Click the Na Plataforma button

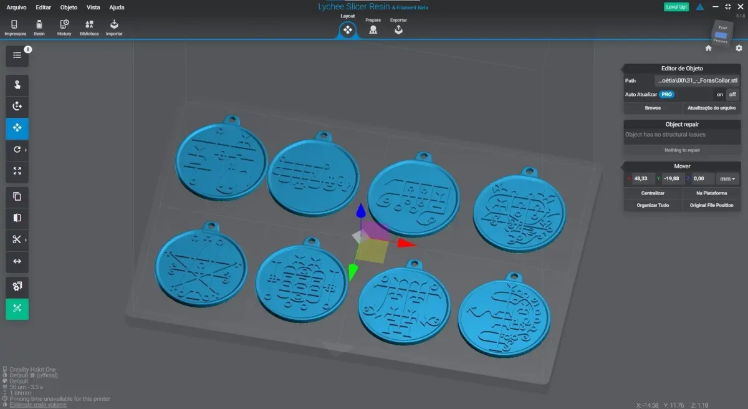(x=711, y=193)
